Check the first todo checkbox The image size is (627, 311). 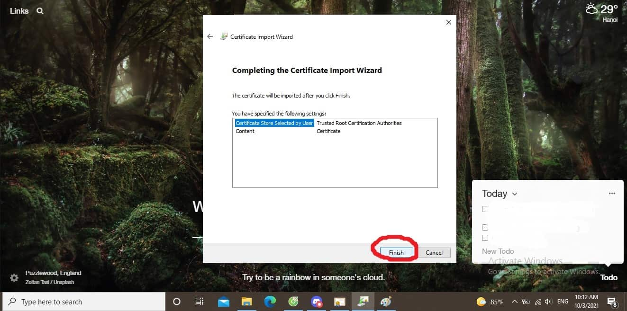[485, 209]
